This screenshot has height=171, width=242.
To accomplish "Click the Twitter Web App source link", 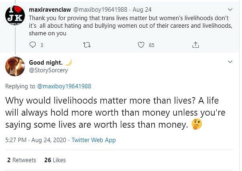I will 94,140.
